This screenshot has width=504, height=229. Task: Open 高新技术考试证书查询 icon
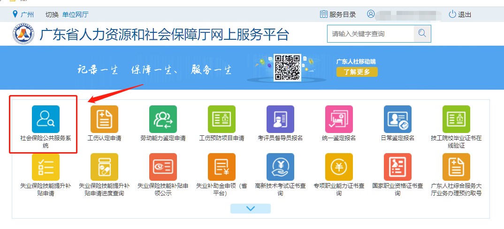pos(280,167)
